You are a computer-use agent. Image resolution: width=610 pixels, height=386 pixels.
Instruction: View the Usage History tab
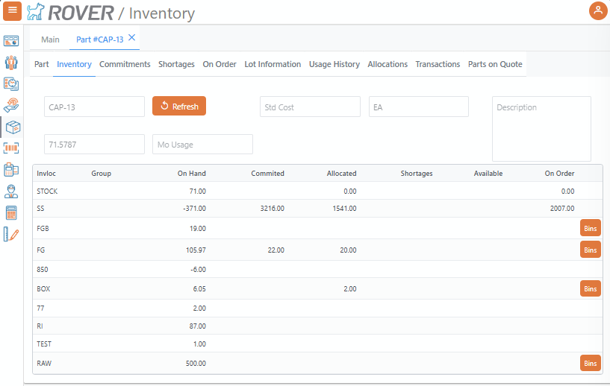[334, 65]
